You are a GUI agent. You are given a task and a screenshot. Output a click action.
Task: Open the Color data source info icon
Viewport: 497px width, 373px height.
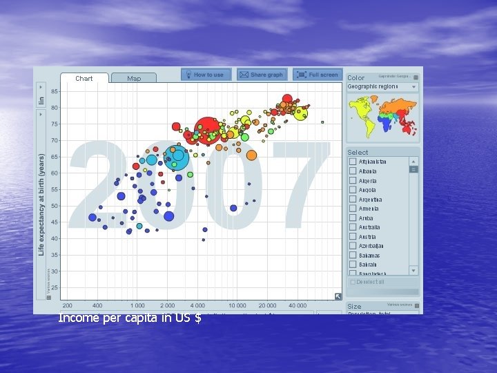[416, 77]
